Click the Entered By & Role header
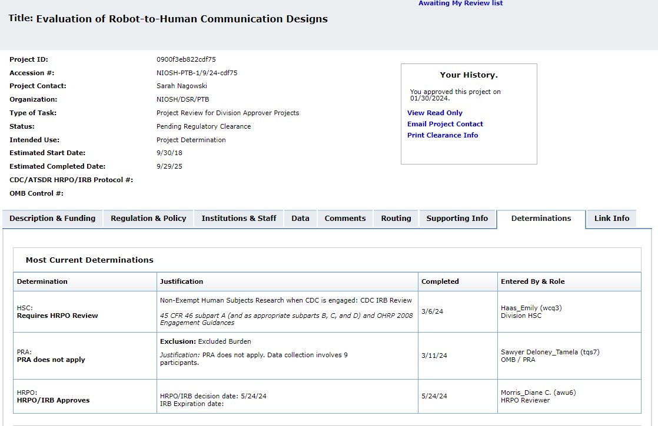The image size is (658, 426). coord(532,281)
